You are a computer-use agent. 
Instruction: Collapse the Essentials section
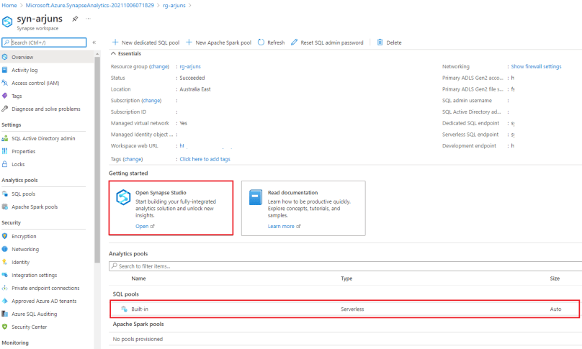(x=126, y=54)
